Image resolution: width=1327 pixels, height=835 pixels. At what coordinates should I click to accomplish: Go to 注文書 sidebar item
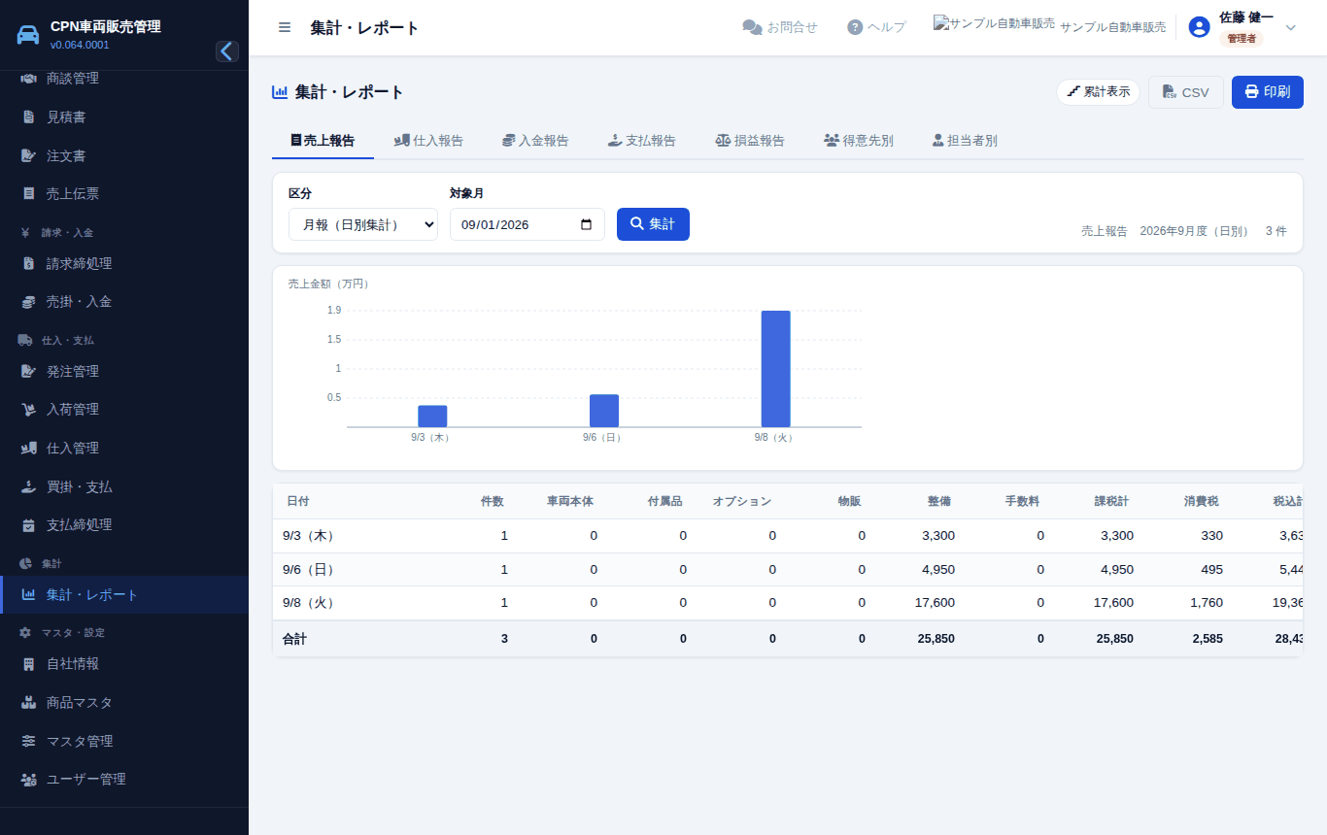[x=124, y=155]
